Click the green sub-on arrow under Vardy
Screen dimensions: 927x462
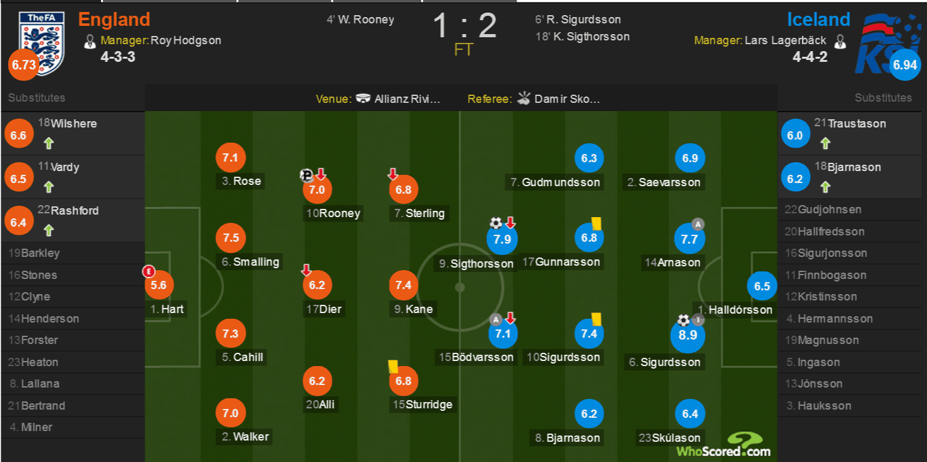49,187
